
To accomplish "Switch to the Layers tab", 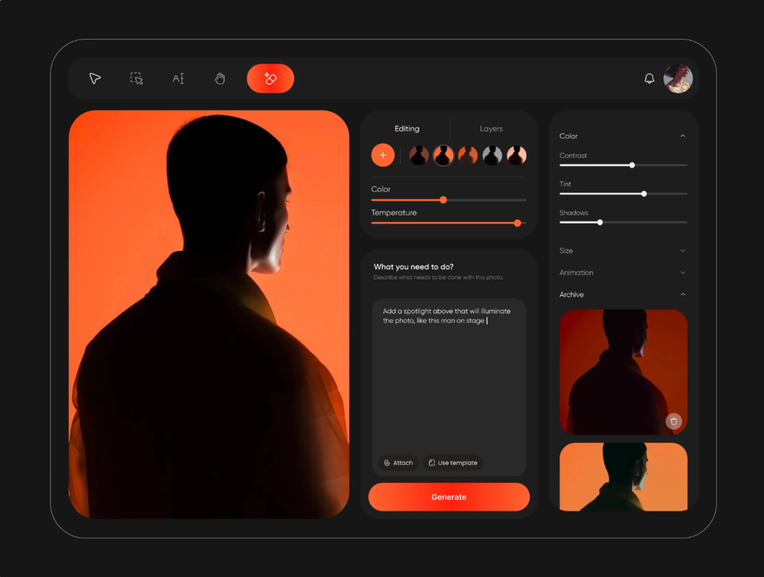I will 491,129.
